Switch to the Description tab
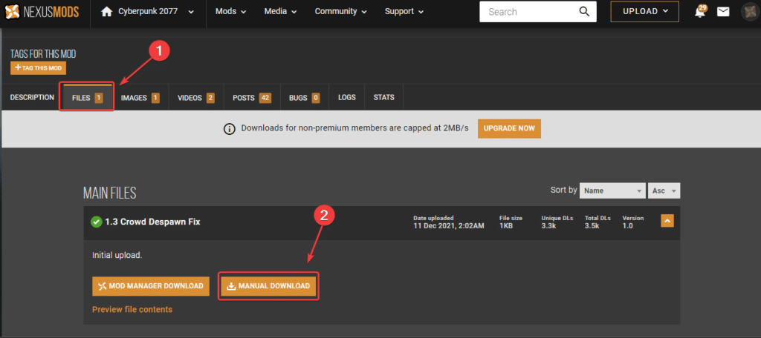Screen dimensions: 761x338 pyautogui.click(x=32, y=97)
